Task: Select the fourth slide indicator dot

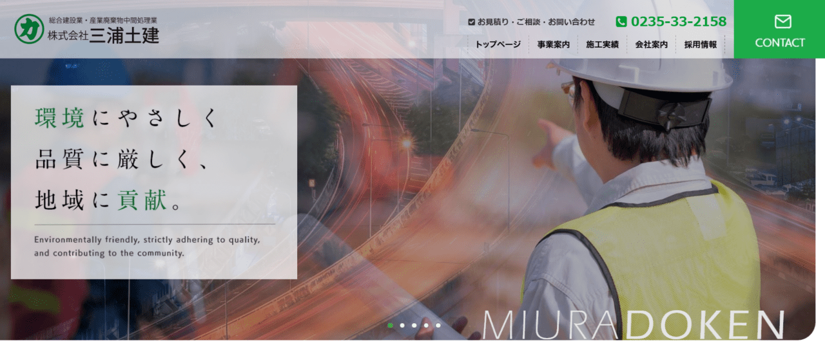Action: pyautogui.click(x=426, y=325)
